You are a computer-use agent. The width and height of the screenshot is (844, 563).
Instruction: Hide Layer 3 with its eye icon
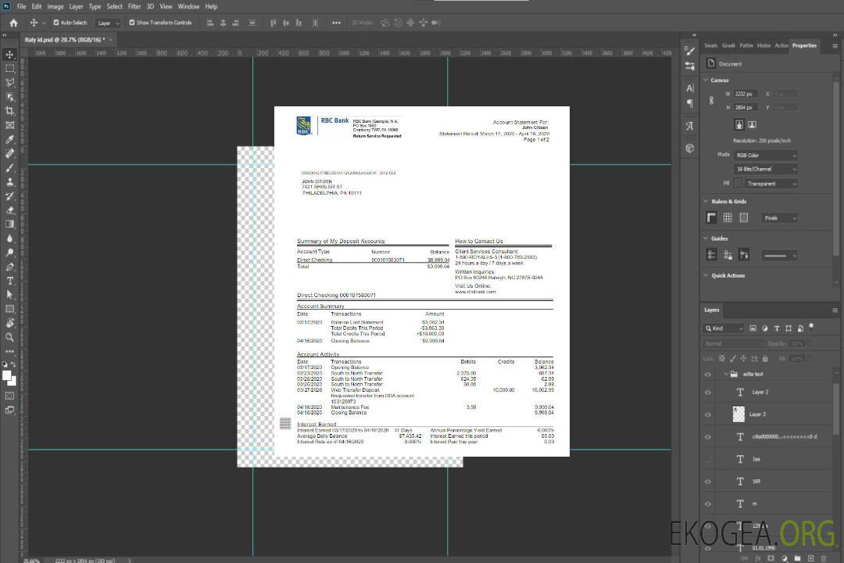pyautogui.click(x=708, y=414)
